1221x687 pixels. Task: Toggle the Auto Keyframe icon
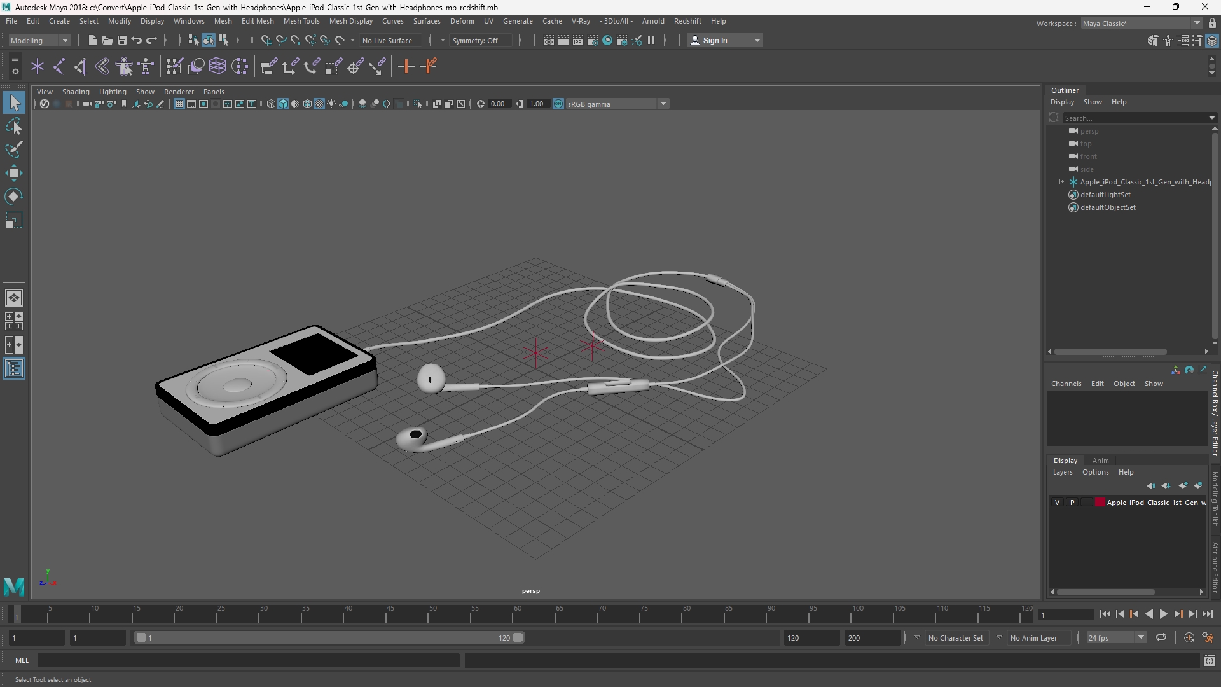click(1189, 637)
